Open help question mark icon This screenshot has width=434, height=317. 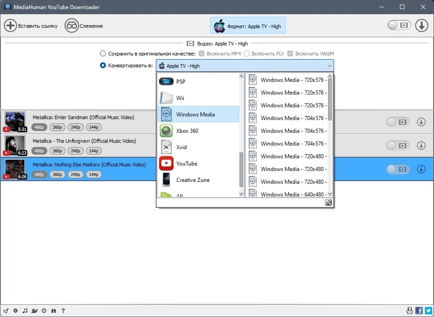point(63,311)
